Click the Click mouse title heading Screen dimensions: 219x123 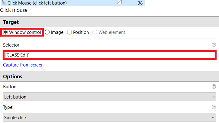click(x=14, y=10)
